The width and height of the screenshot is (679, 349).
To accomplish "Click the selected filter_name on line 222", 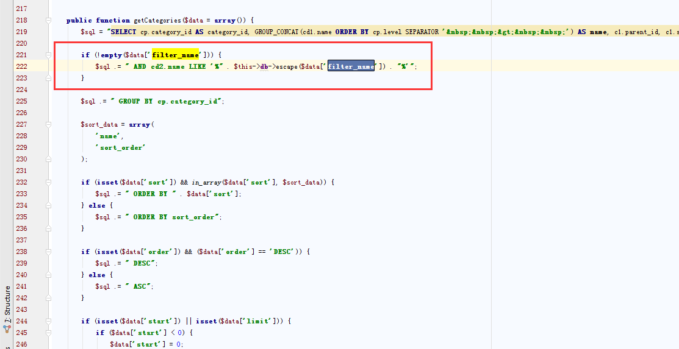I will tap(351, 66).
